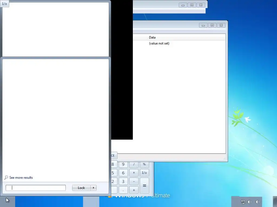Image resolution: width=277 pixels, height=207 pixels.
Task: Click the calculator's plus (+) key
Action: [x=134, y=190]
